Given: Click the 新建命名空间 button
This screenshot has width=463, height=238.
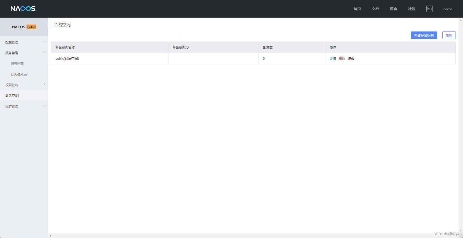Looking at the screenshot, I should click(x=424, y=35).
